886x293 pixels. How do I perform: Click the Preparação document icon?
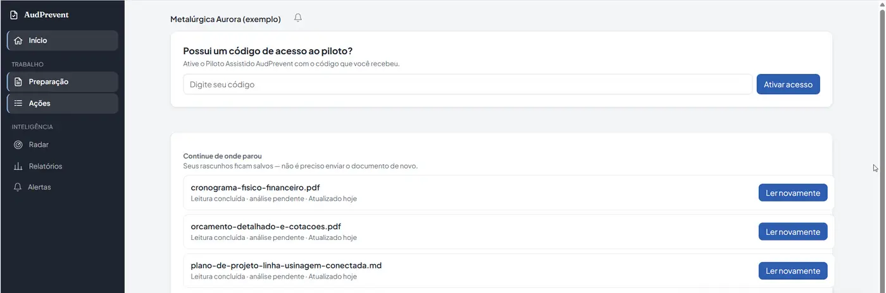coord(18,82)
